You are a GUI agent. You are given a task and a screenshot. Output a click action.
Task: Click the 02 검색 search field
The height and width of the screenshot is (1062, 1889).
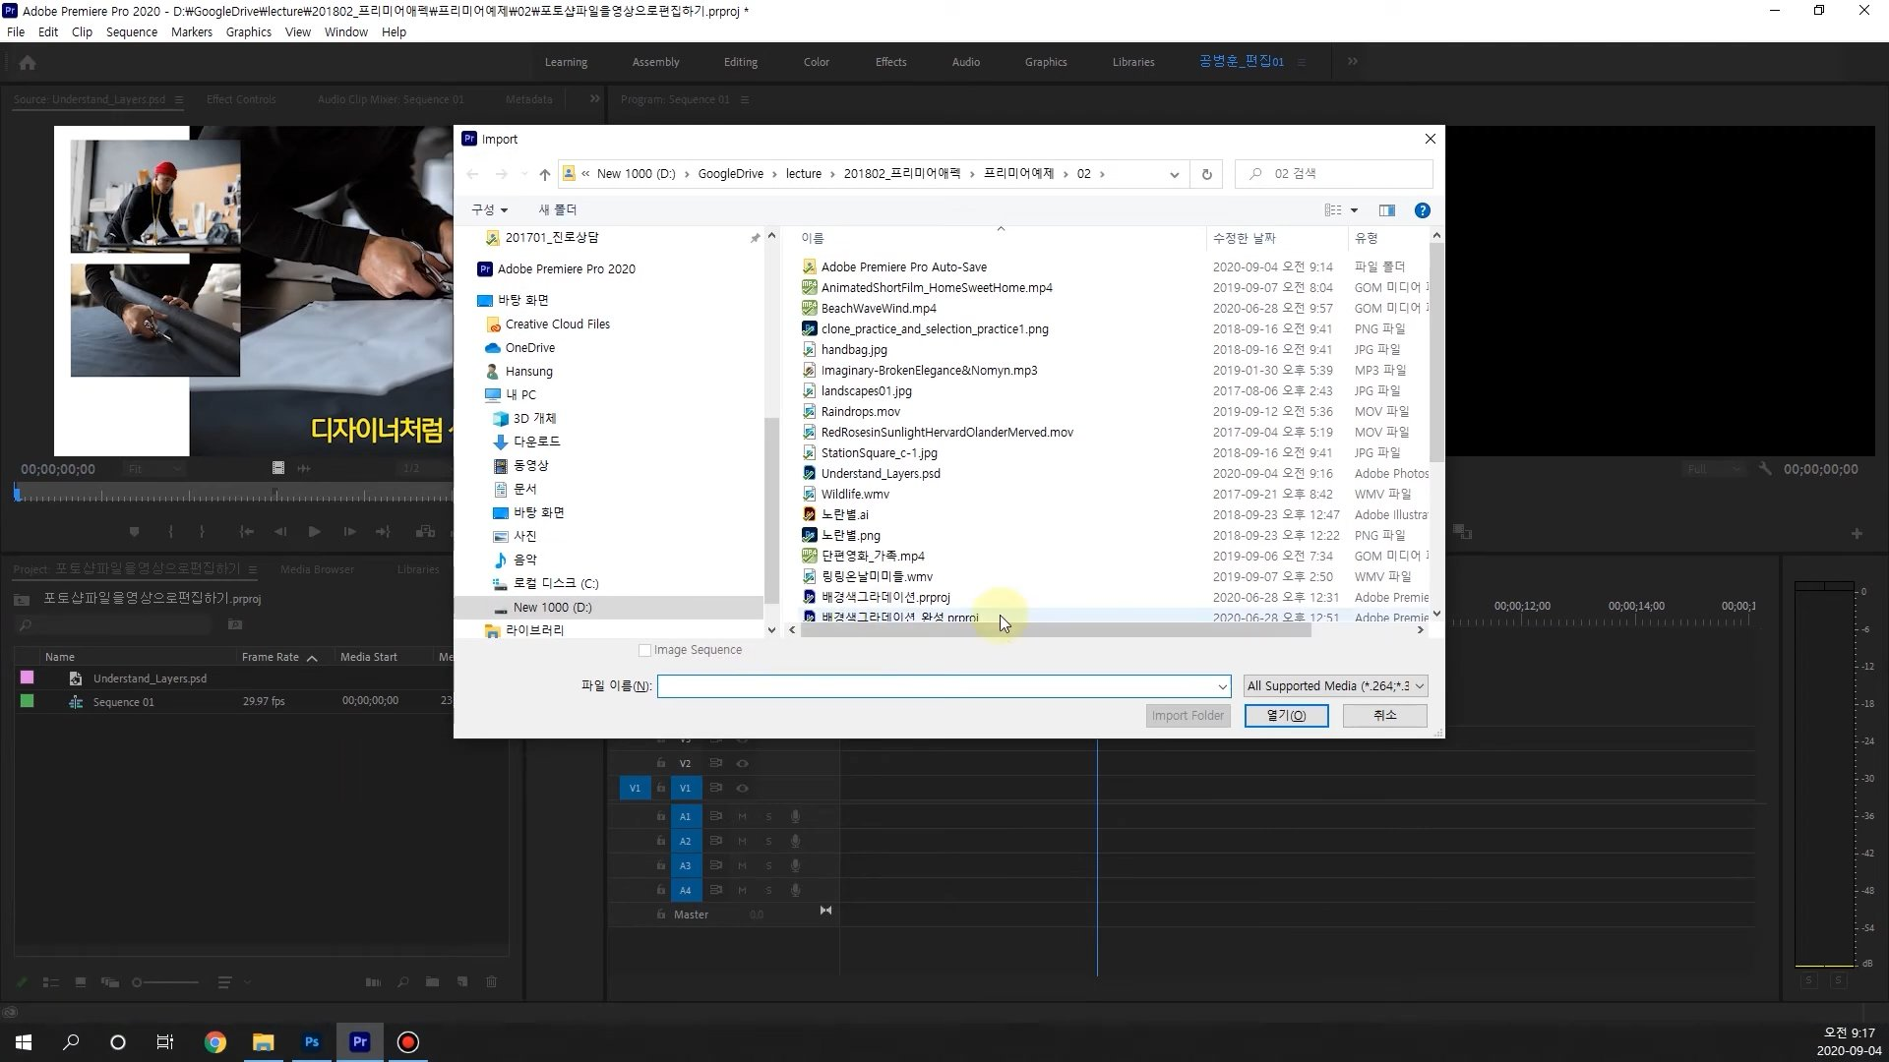pyautogui.click(x=1333, y=174)
